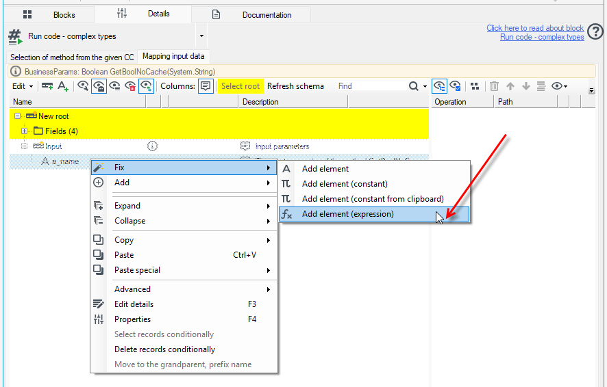Open the Add submenu
The image size is (607, 387).
pyautogui.click(x=184, y=183)
